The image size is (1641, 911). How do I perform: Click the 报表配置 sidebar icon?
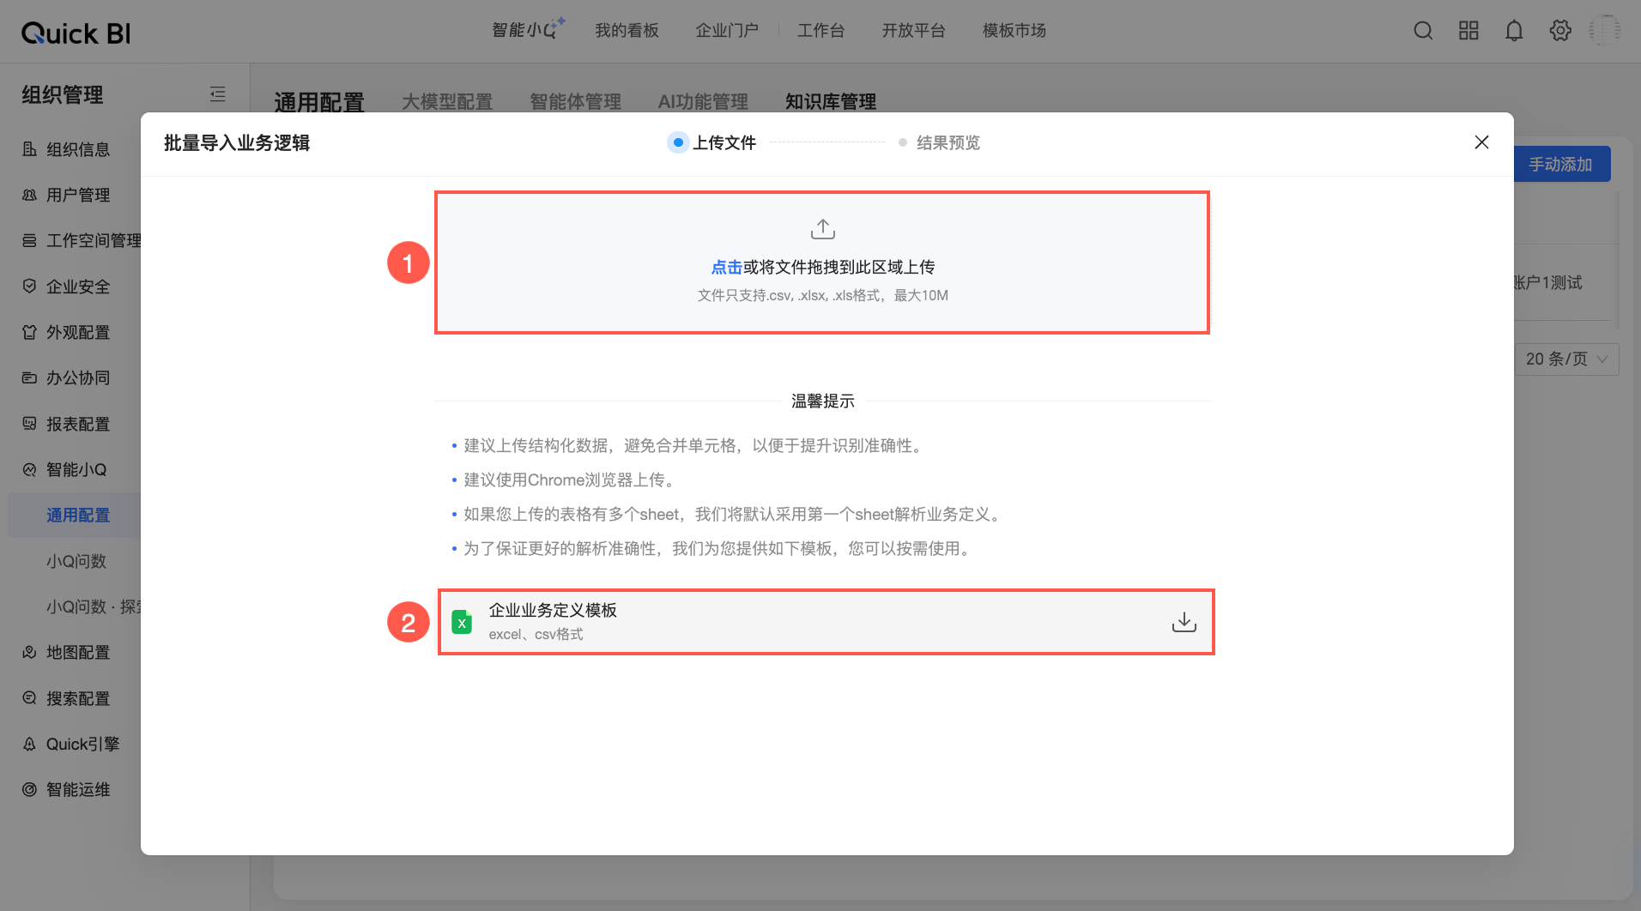[29, 424]
